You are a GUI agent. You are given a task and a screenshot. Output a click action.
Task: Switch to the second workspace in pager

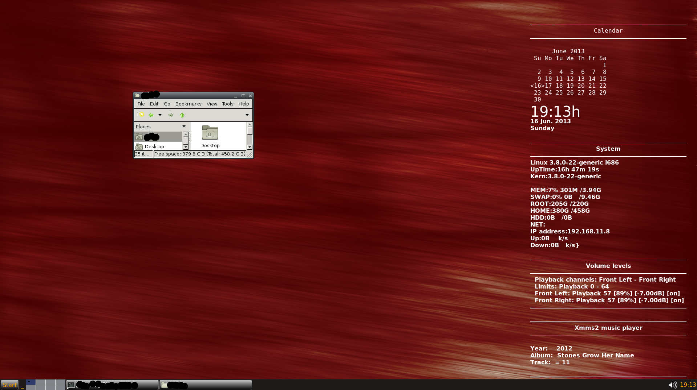pyautogui.click(x=41, y=382)
